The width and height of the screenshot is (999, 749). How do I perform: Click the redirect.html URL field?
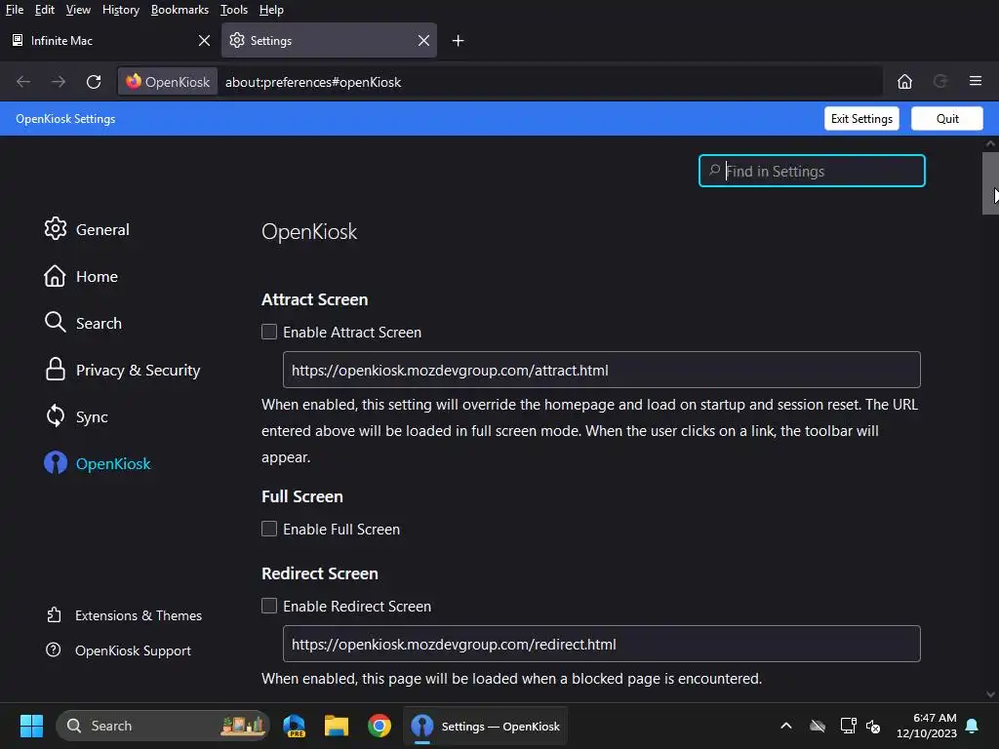pos(601,644)
